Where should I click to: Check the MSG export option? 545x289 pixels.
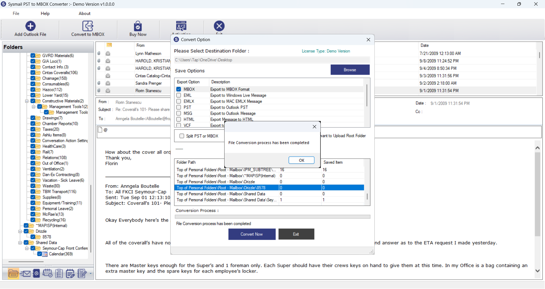pyautogui.click(x=179, y=113)
